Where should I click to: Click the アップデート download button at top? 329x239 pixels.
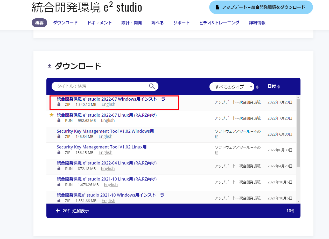coord(261,7)
